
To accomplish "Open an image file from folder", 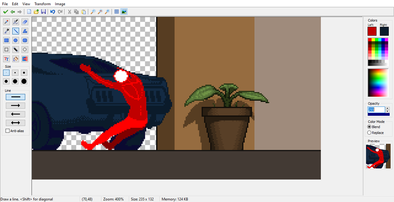I will point(36,11).
